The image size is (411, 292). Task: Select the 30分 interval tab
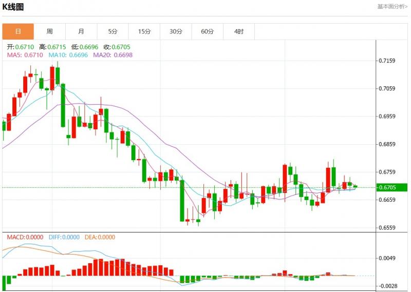(x=176, y=32)
